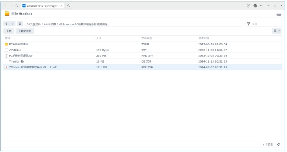This screenshot has height=152, width=287.
Task: Select the .WeDrive file
Action: 143,50
